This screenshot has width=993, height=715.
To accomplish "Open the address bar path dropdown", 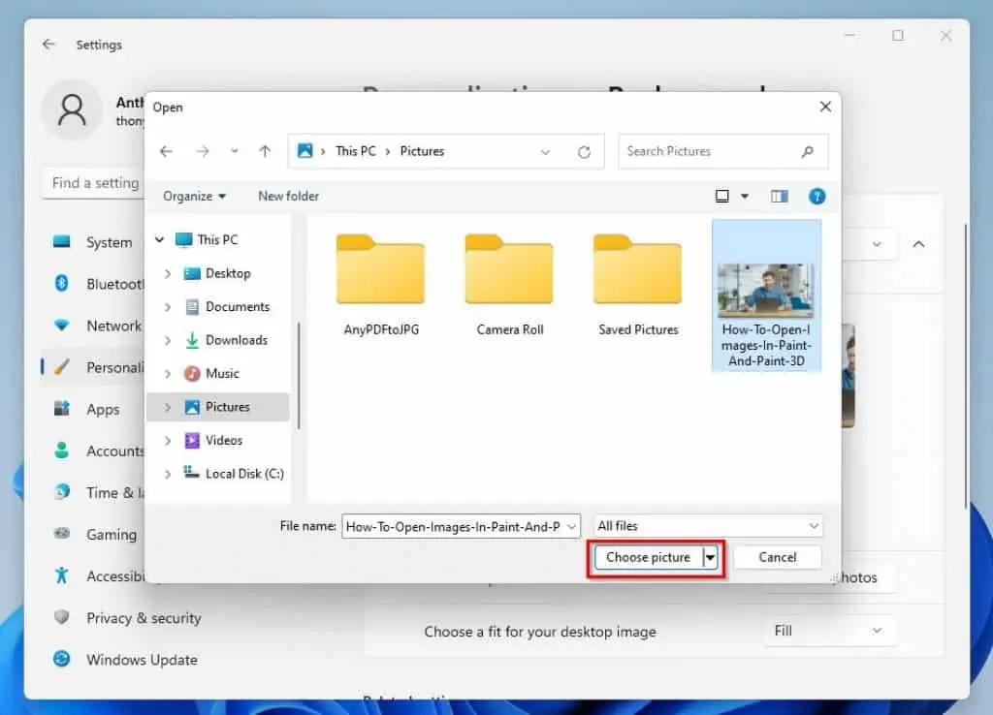I will pos(545,151).
